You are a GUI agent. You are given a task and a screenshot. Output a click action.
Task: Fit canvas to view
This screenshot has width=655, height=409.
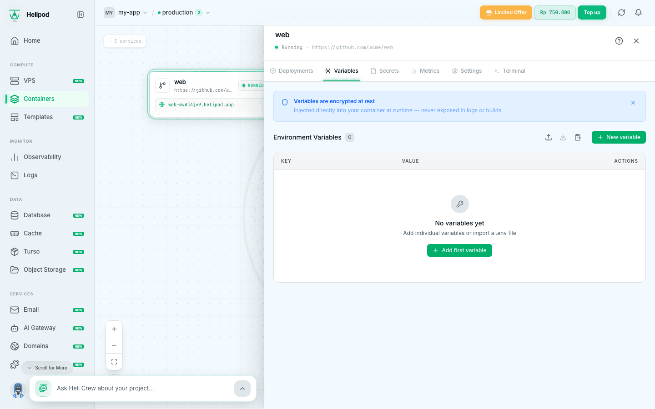tap(114, 362)
